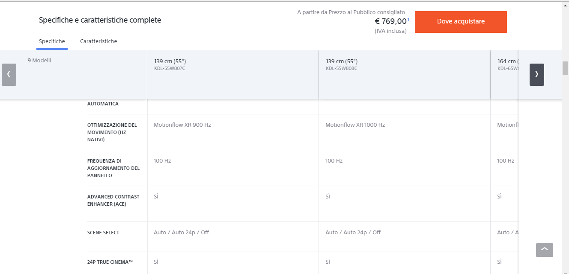Viewport: 569px width, 274px height.
Task: Click the right arrow to show next models
Action: (536, 75)
